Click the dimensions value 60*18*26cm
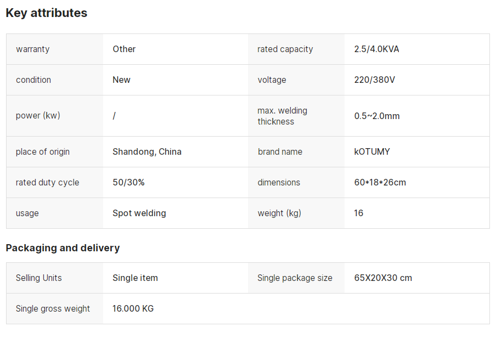496x338 pixels. point(380,182)
